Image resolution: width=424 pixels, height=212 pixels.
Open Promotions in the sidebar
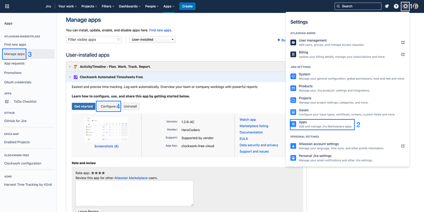[13, 73]
